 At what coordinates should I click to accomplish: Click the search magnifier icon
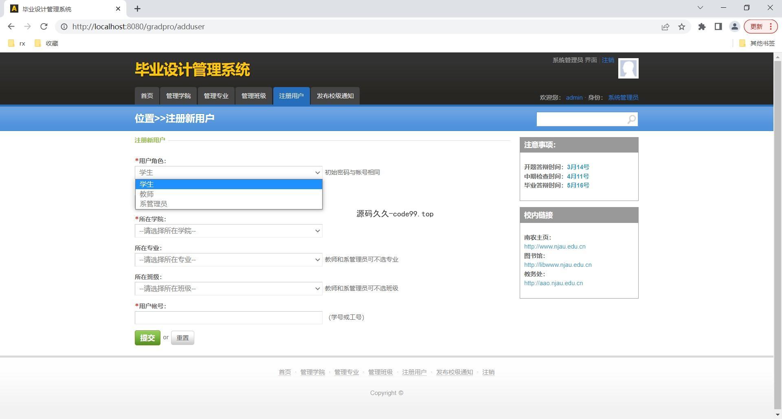click(631, 119)
